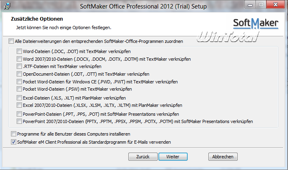The image size is (288, 170).
Task: Tick Excel-Dateien (.XLS, .XLT) checkbox
Action: [x=19, y=98]
